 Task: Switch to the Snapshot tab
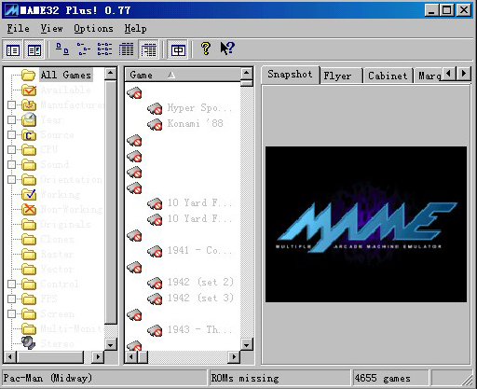tap(290, 75)
